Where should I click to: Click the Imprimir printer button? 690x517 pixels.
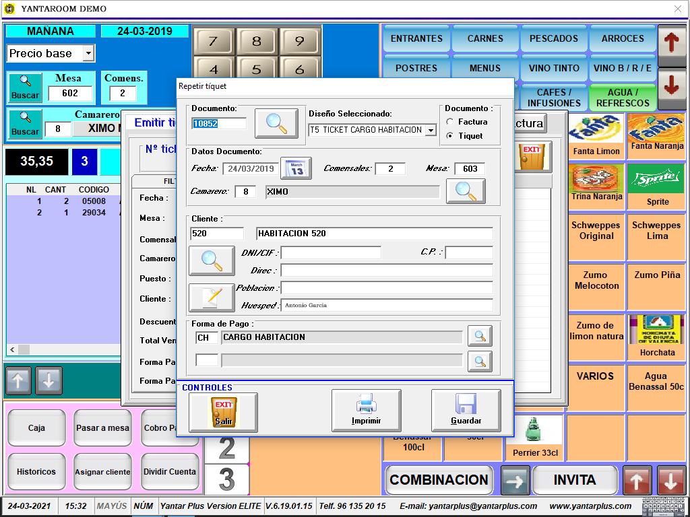coord(366,411)
